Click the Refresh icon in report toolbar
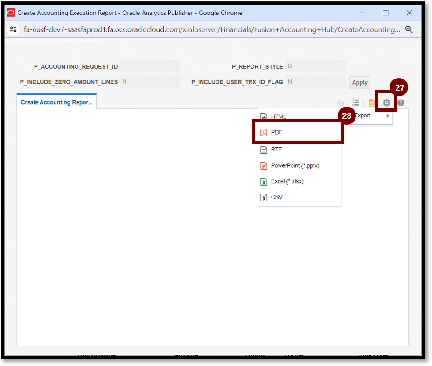The height and width of the screenshot is (366, 432). 341,103
